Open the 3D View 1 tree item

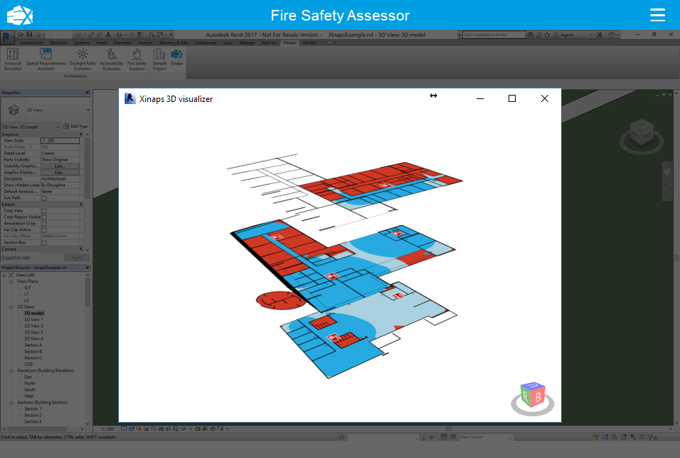click(x=33, y=320)
